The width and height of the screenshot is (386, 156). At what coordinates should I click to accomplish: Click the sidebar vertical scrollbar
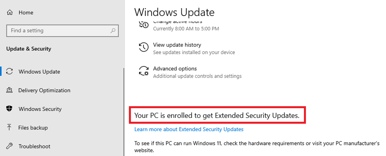pyautogui.click(x=124, y=107)
